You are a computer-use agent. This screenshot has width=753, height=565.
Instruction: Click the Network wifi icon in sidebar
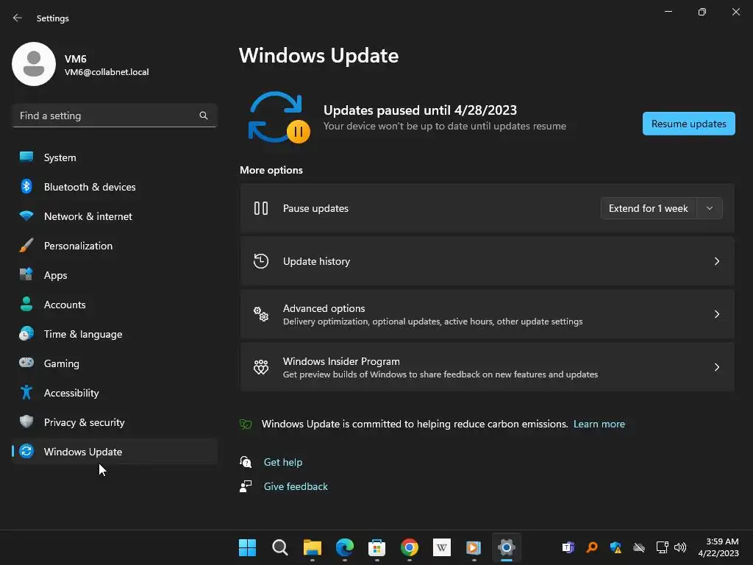pos(26,216)
